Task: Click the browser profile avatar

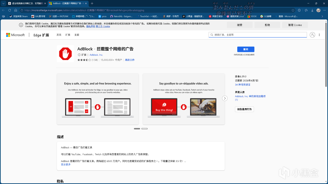Action: [318, 10]
